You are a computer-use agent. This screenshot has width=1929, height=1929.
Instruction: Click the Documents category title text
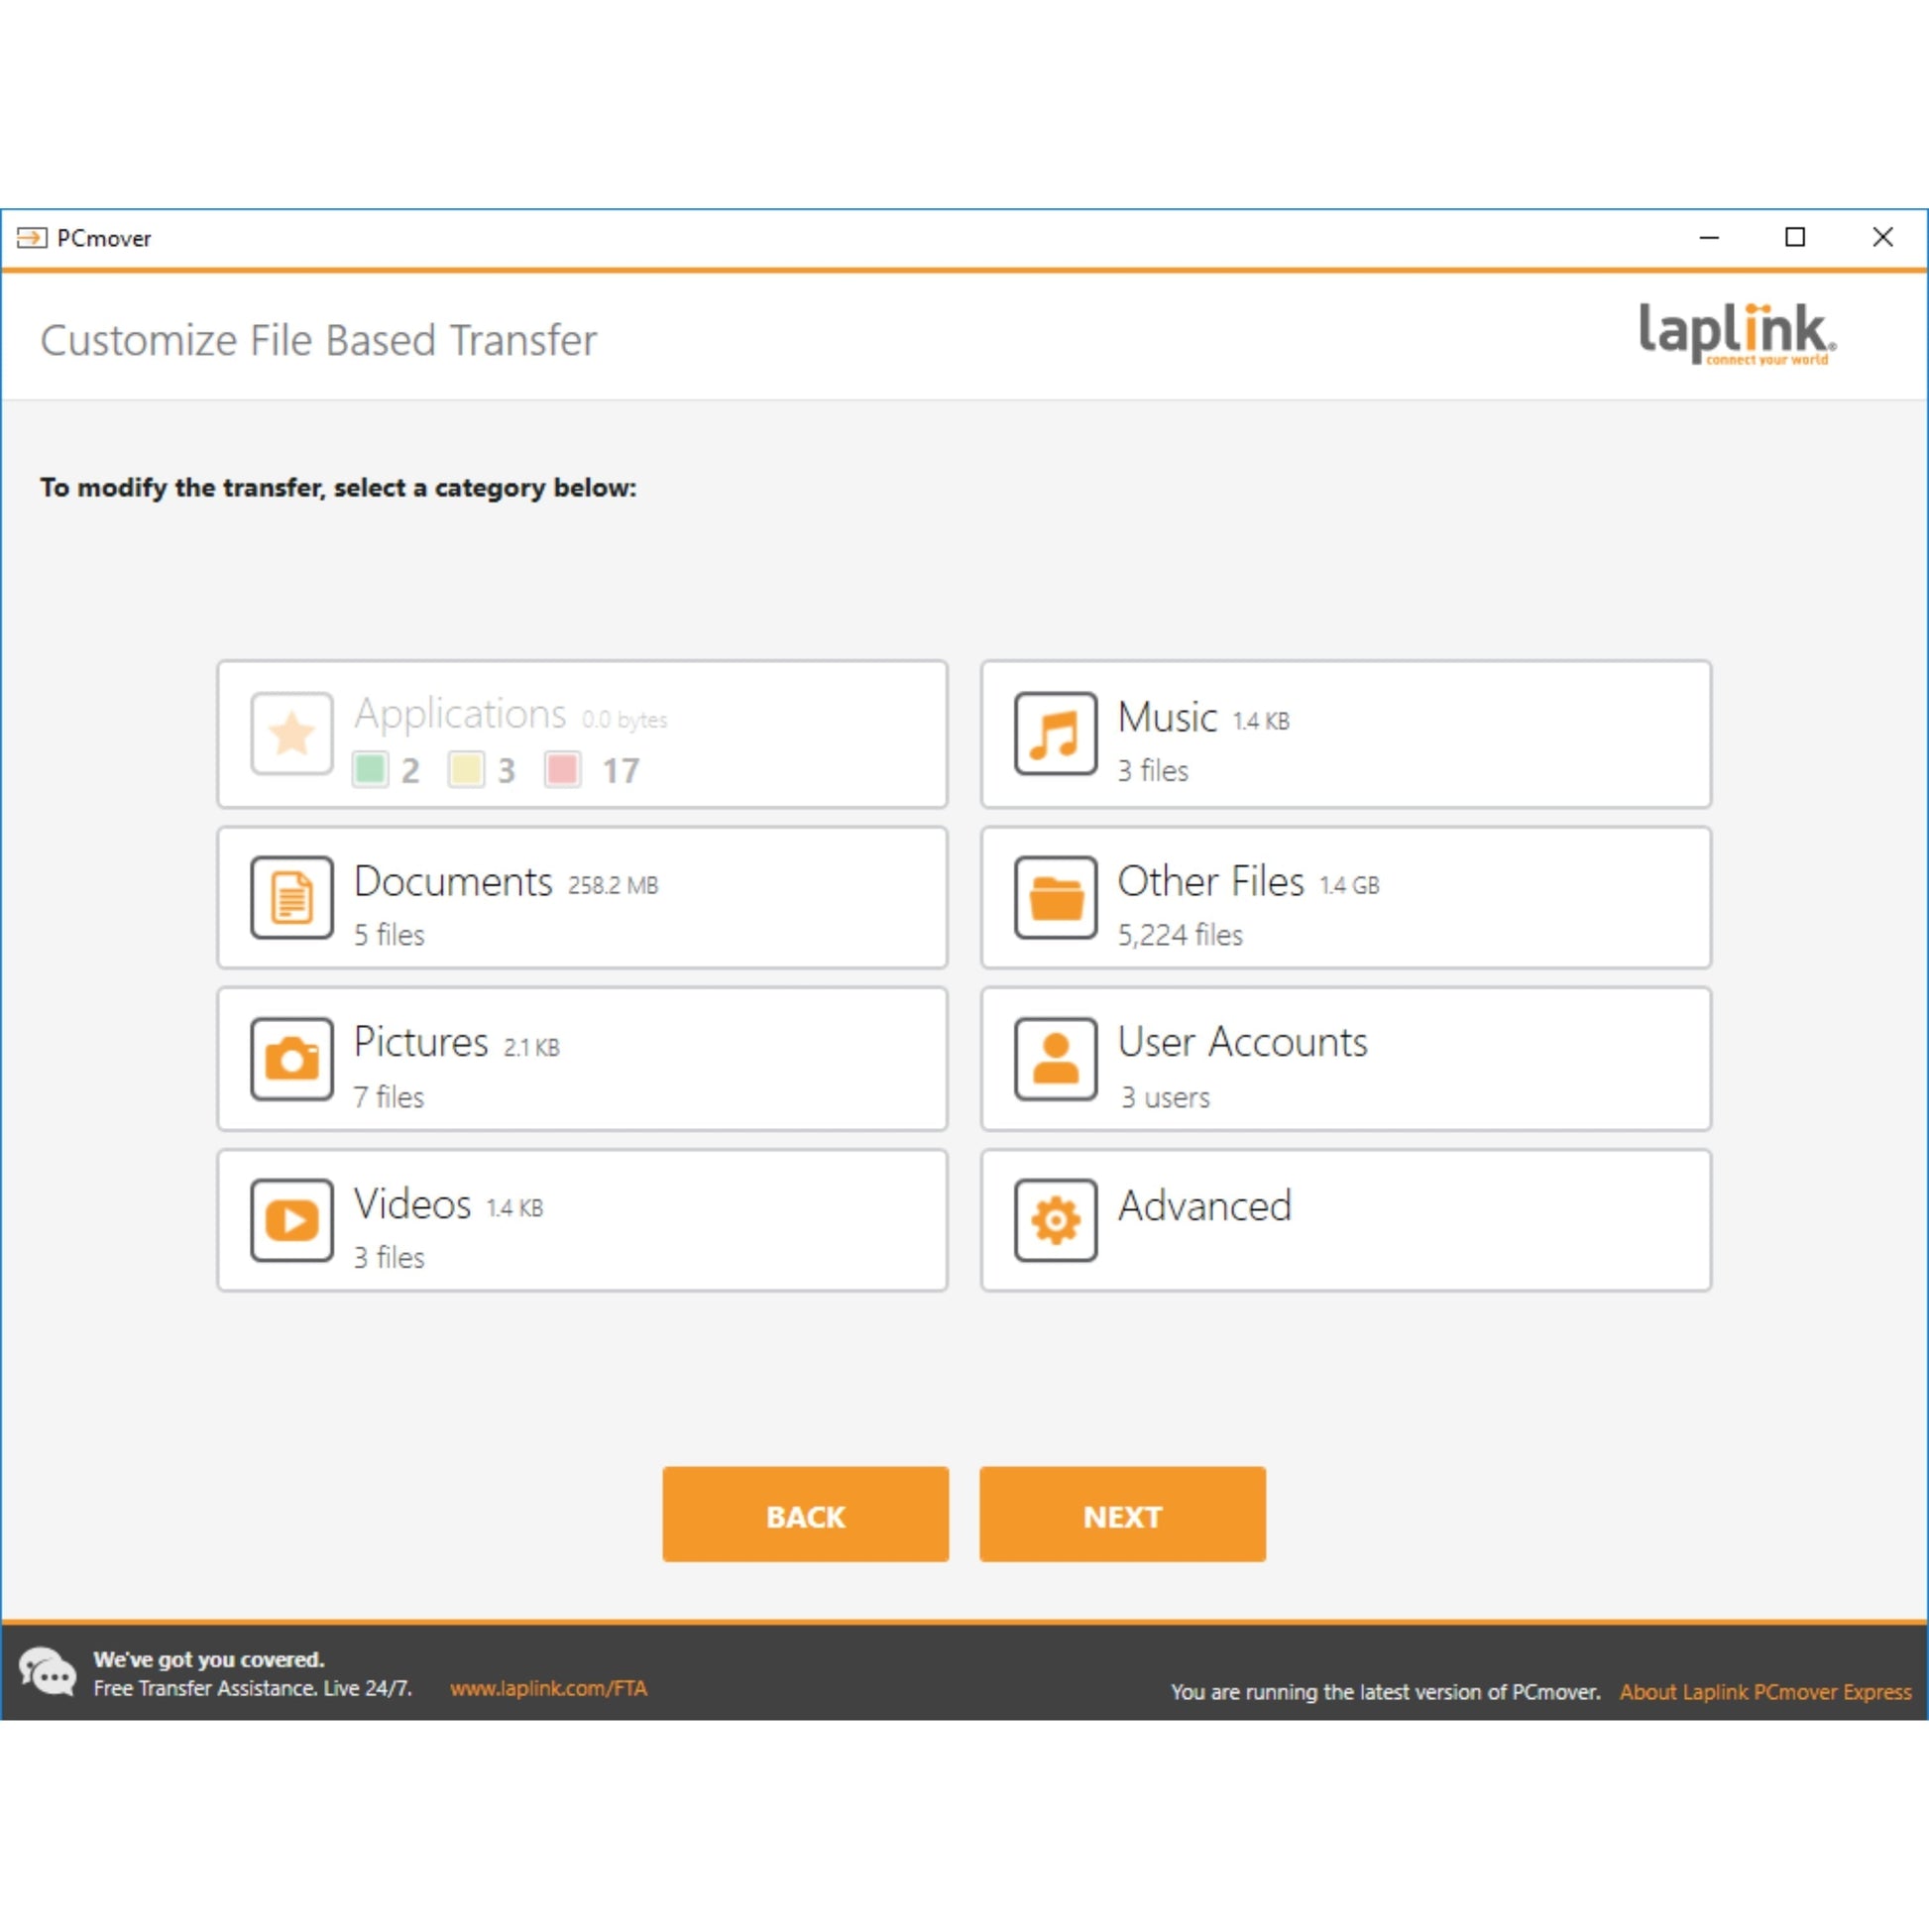[452, 881]
